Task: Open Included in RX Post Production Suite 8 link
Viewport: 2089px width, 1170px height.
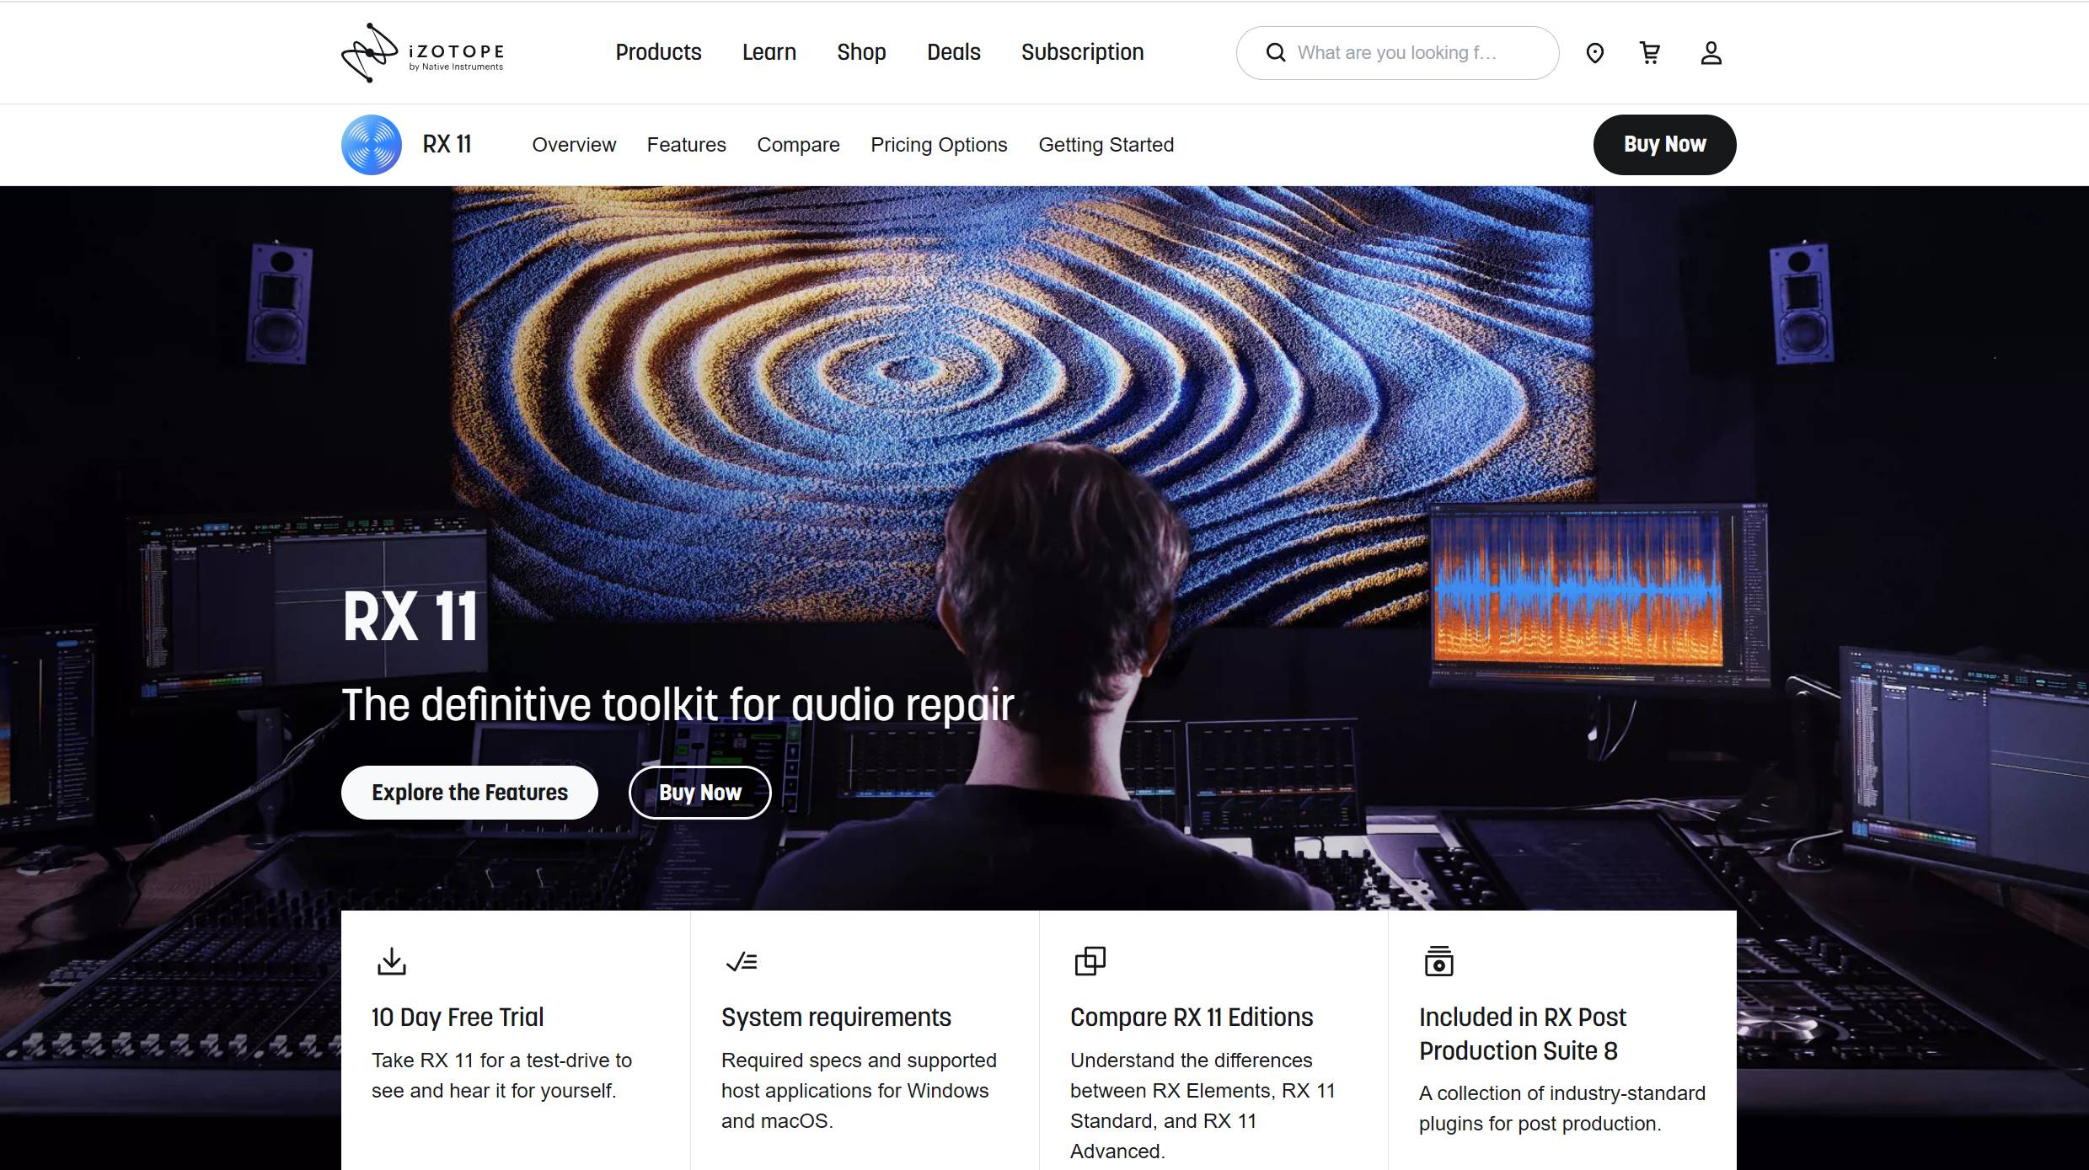Action: [1523, 1034]
